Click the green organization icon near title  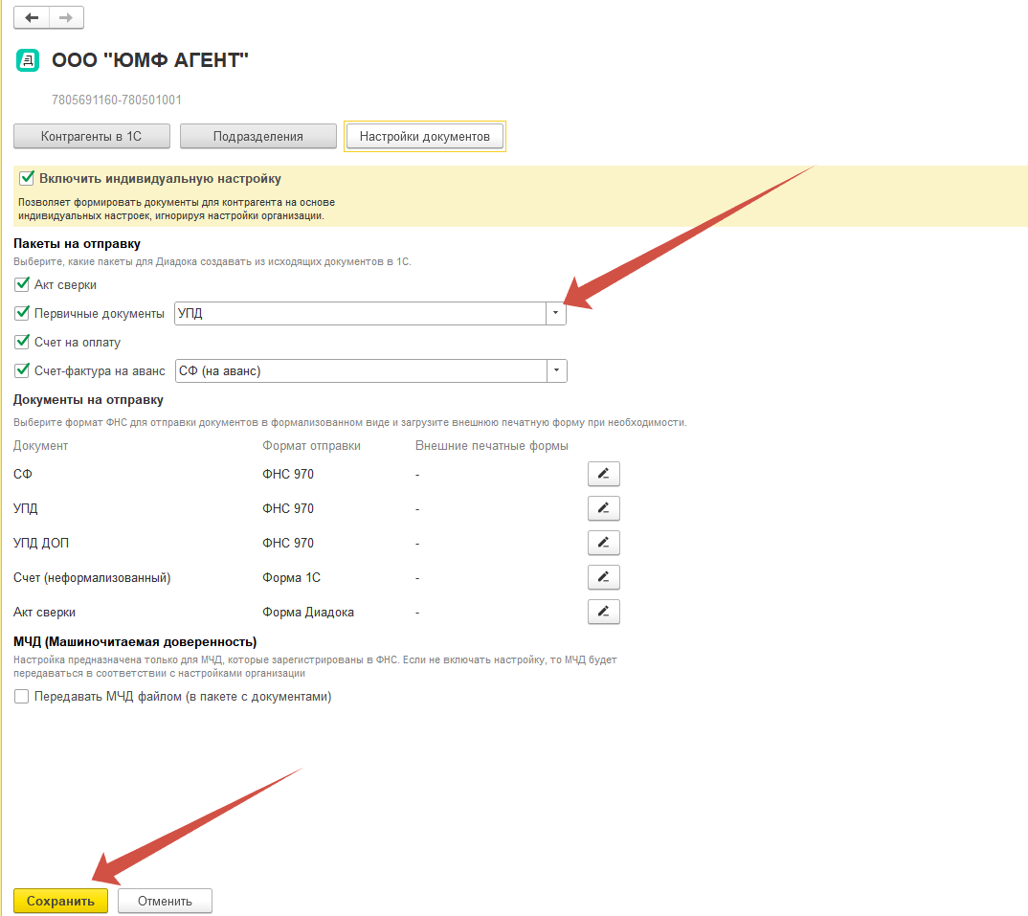(28, 61)
